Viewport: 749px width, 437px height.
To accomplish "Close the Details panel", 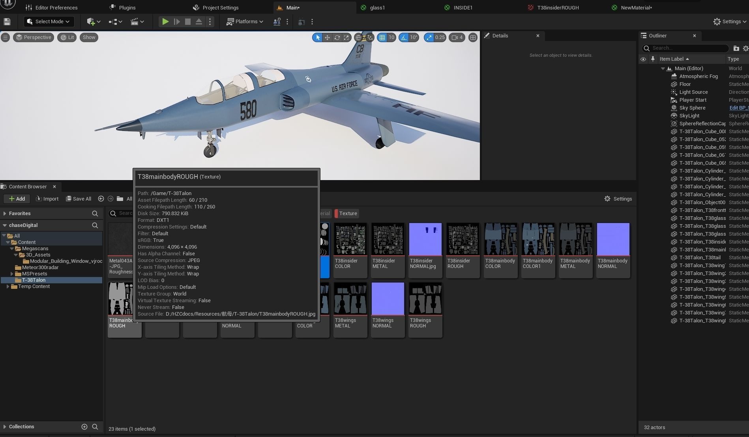I will tap(537, 36).
